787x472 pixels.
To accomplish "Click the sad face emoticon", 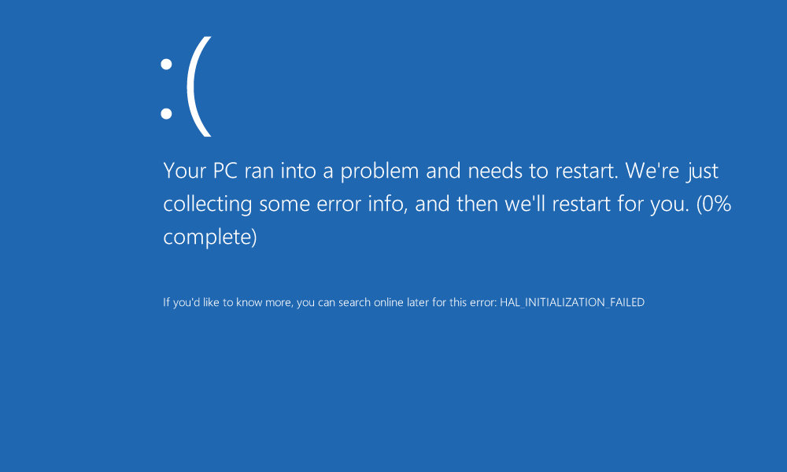I will (x=186, y=87).
